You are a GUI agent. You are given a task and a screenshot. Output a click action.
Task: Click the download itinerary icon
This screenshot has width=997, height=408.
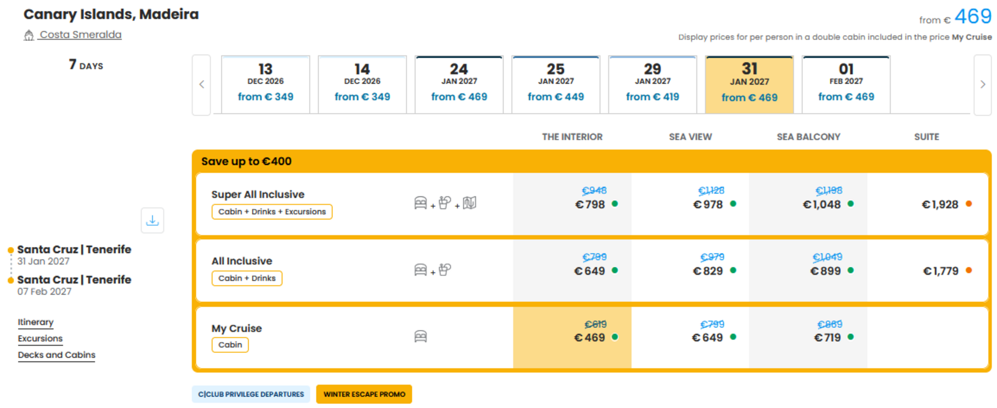152,220
